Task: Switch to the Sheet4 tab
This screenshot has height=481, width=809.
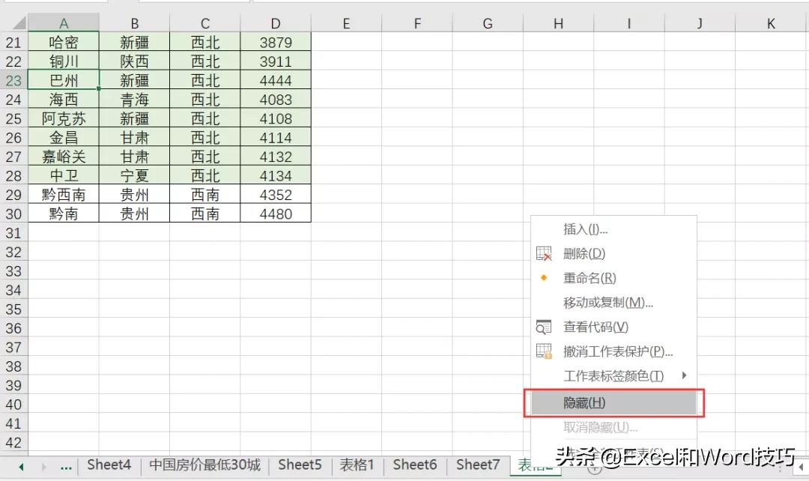Action: pyautogui.click(x=109, y=465)
